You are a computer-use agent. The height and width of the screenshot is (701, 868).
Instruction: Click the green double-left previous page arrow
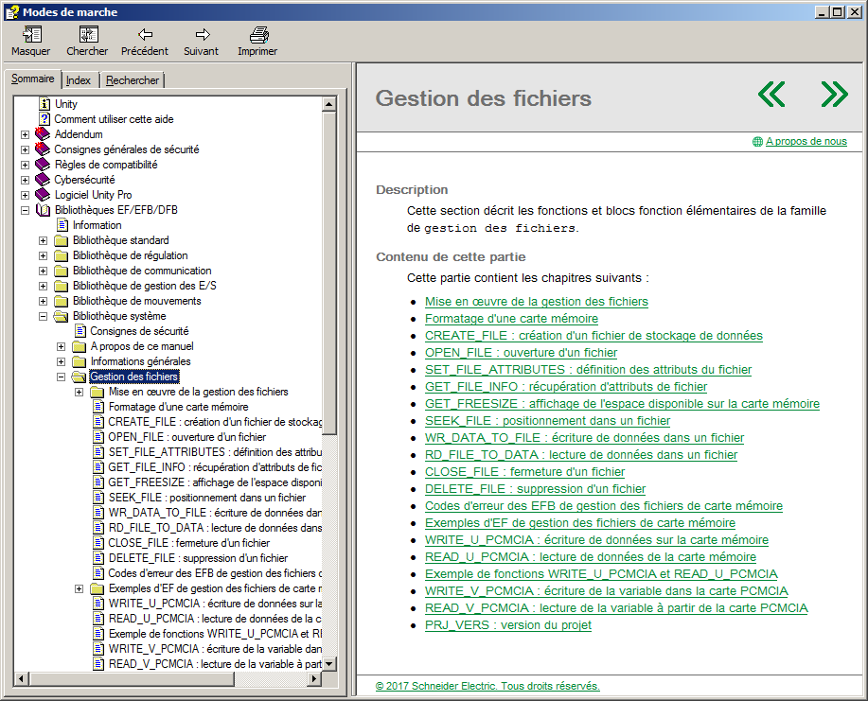(x=771, y=95)
